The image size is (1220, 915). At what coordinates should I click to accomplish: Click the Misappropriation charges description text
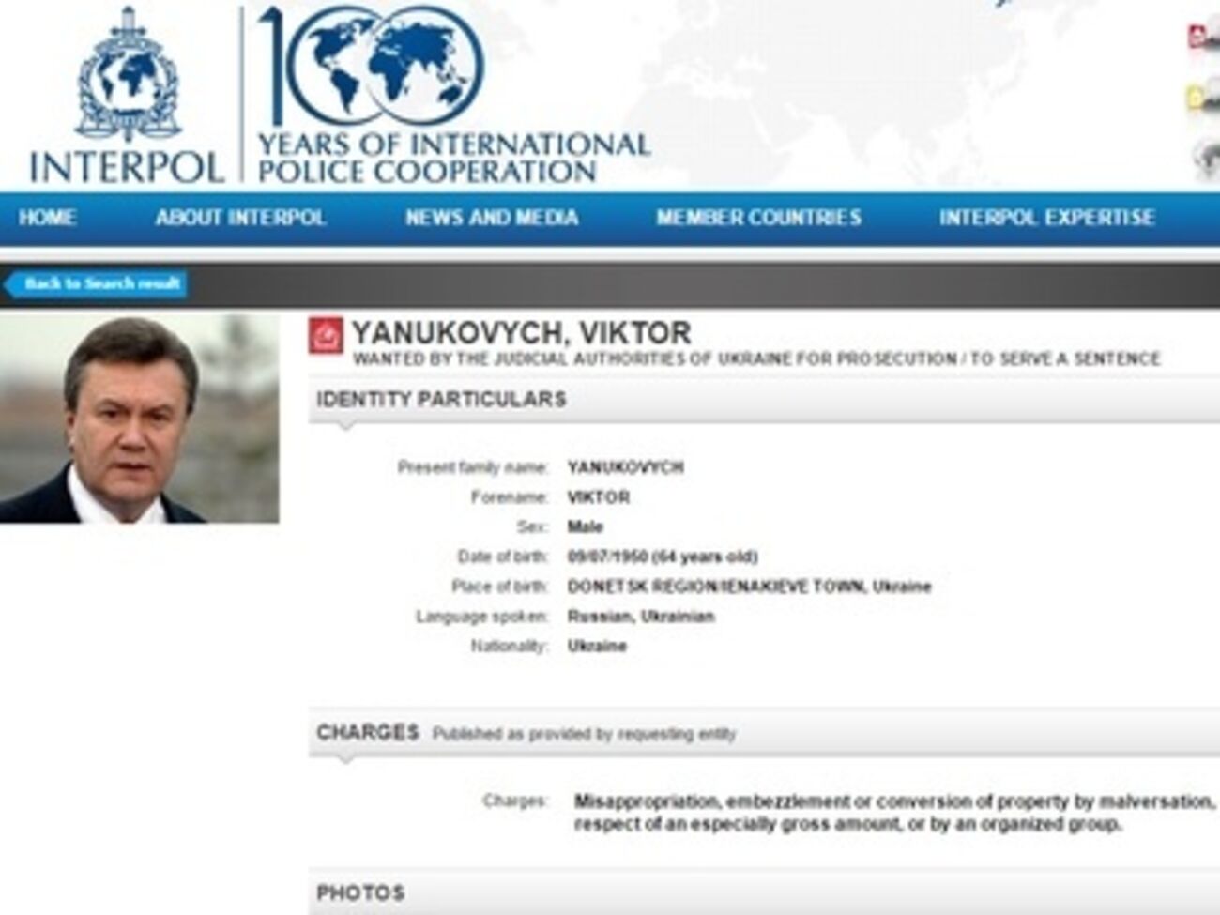[894, 814]
